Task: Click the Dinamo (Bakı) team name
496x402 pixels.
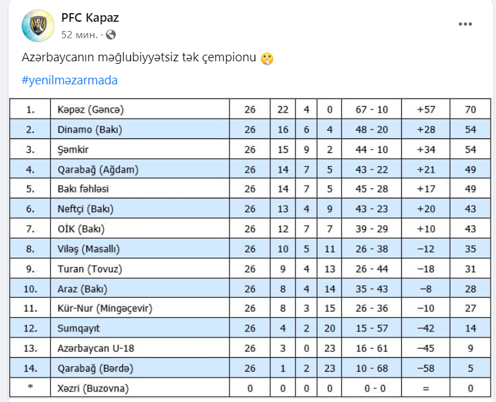Action: [x=89, y=130]
